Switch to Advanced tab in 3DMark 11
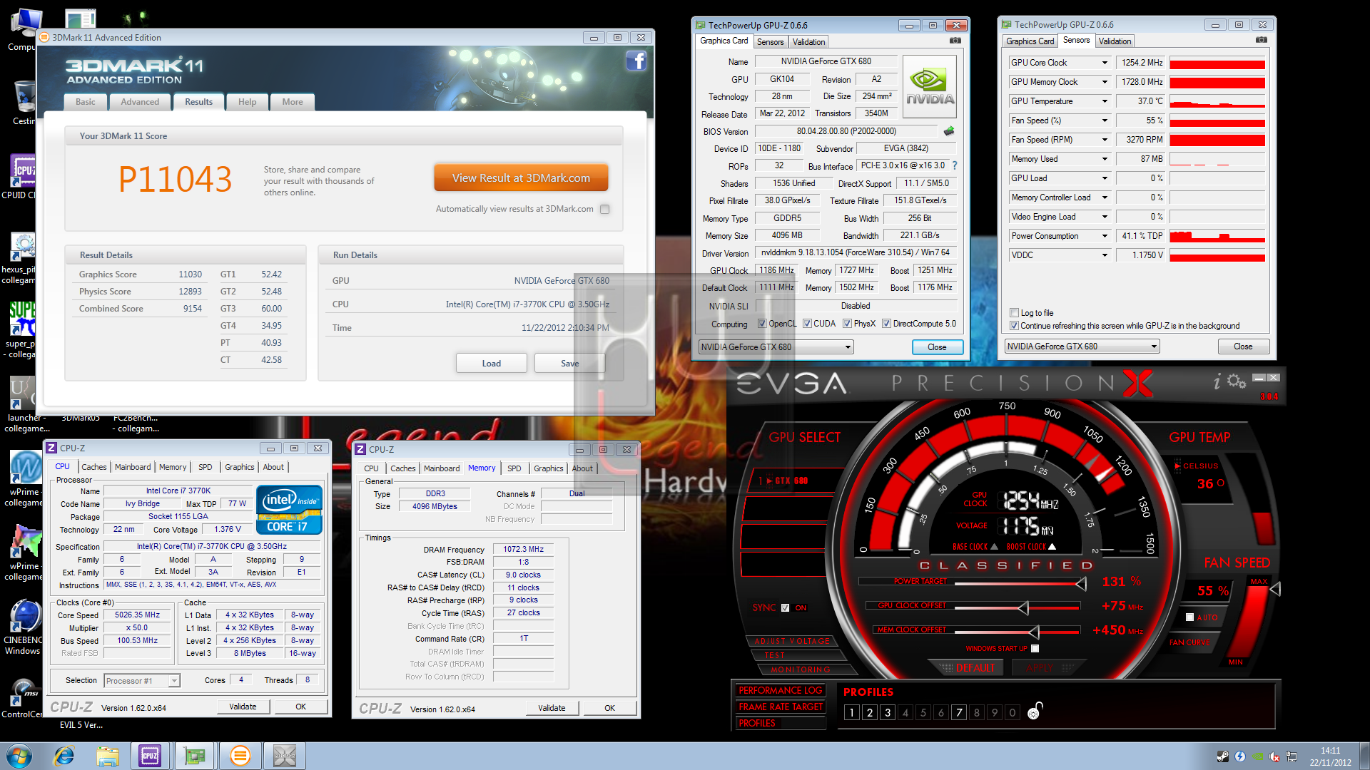 click(x=140, y=102)
